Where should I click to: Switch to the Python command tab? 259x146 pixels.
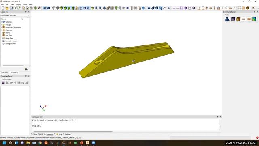pyautogui.click(x=35, y=134)
